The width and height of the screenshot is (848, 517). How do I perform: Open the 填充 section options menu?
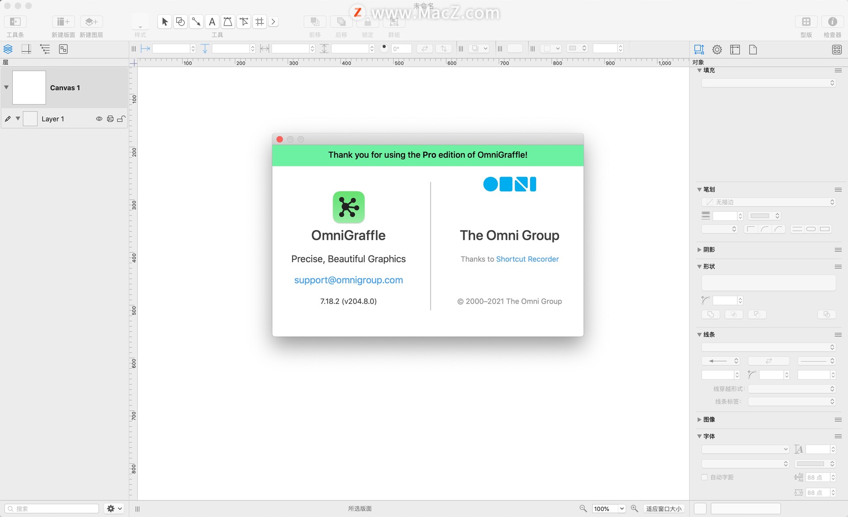pyautogui.click(x=838, y=71)
